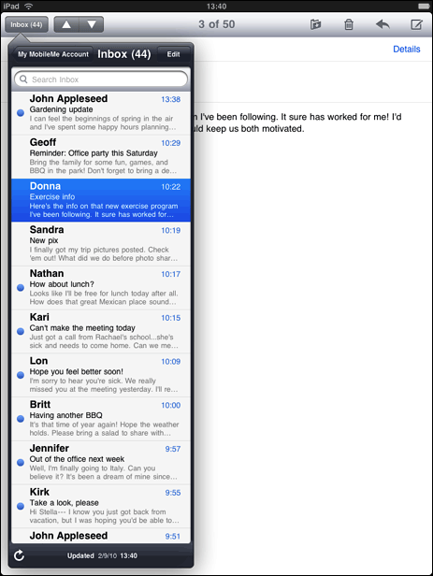Go to previous message up arrow

[66, 24]
